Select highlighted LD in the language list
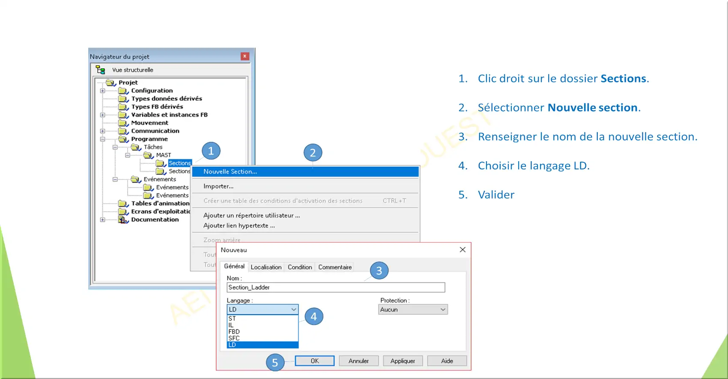The height and width of the screenshot is (379, 728). click(263, 345)
